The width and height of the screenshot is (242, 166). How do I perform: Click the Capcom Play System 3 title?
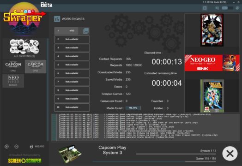[112, 150]
